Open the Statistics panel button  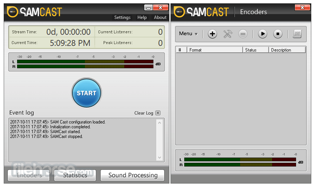(75, 175)
